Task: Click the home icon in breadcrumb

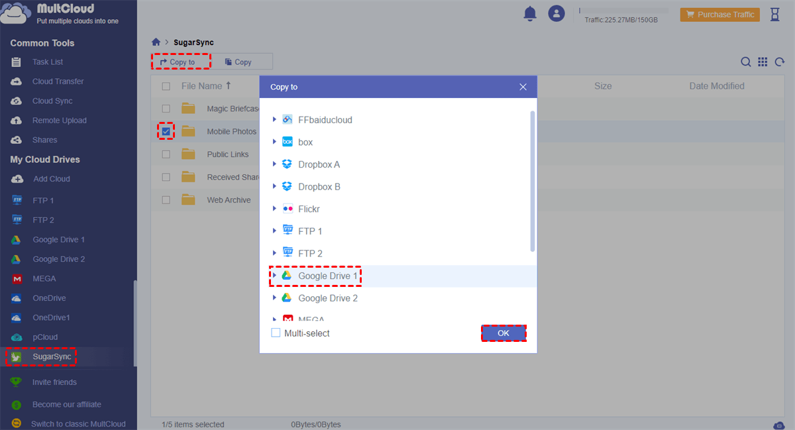Action: point(156,42)
